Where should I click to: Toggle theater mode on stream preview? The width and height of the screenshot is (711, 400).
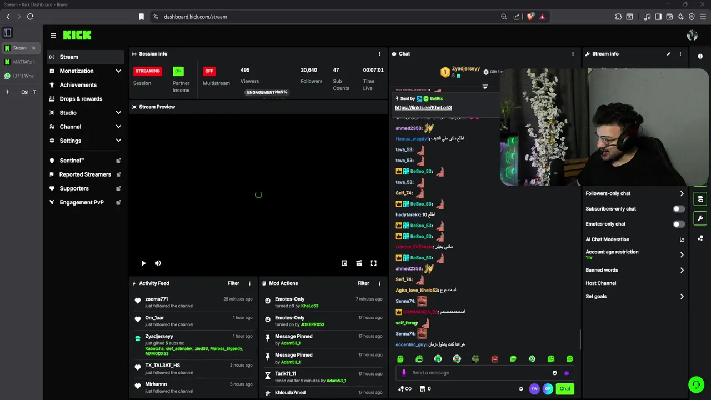tap(359, 263)
